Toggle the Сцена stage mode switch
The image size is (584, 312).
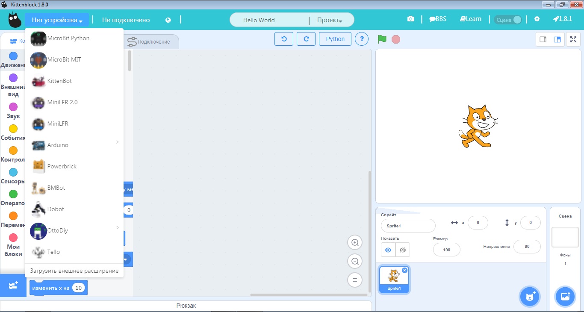[508, 20]
